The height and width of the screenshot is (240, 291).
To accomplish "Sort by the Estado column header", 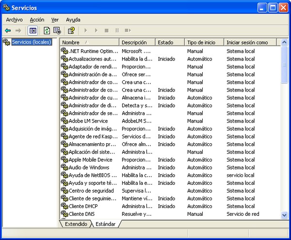I will (x=170, y=43).
